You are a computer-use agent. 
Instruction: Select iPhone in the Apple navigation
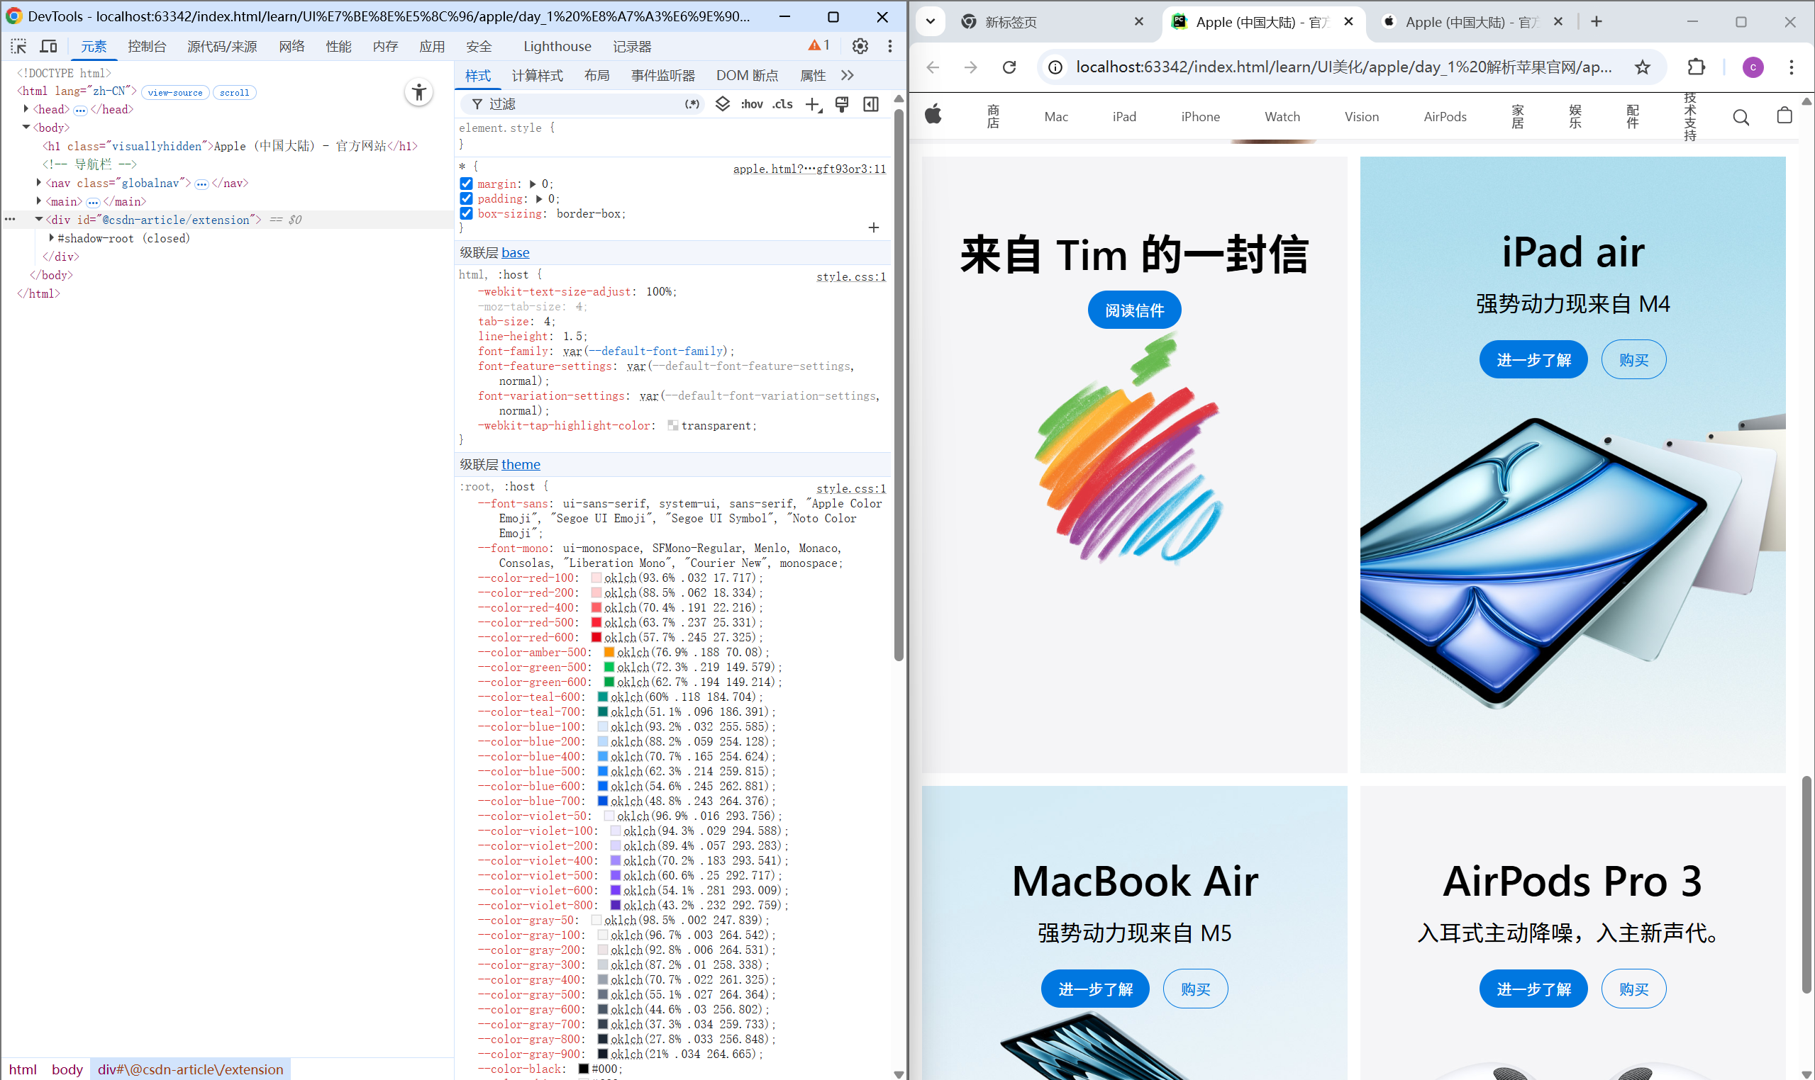[x=1200, y=117]
